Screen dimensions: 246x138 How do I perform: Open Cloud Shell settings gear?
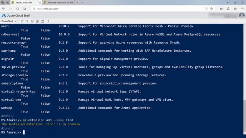(32, 21)
